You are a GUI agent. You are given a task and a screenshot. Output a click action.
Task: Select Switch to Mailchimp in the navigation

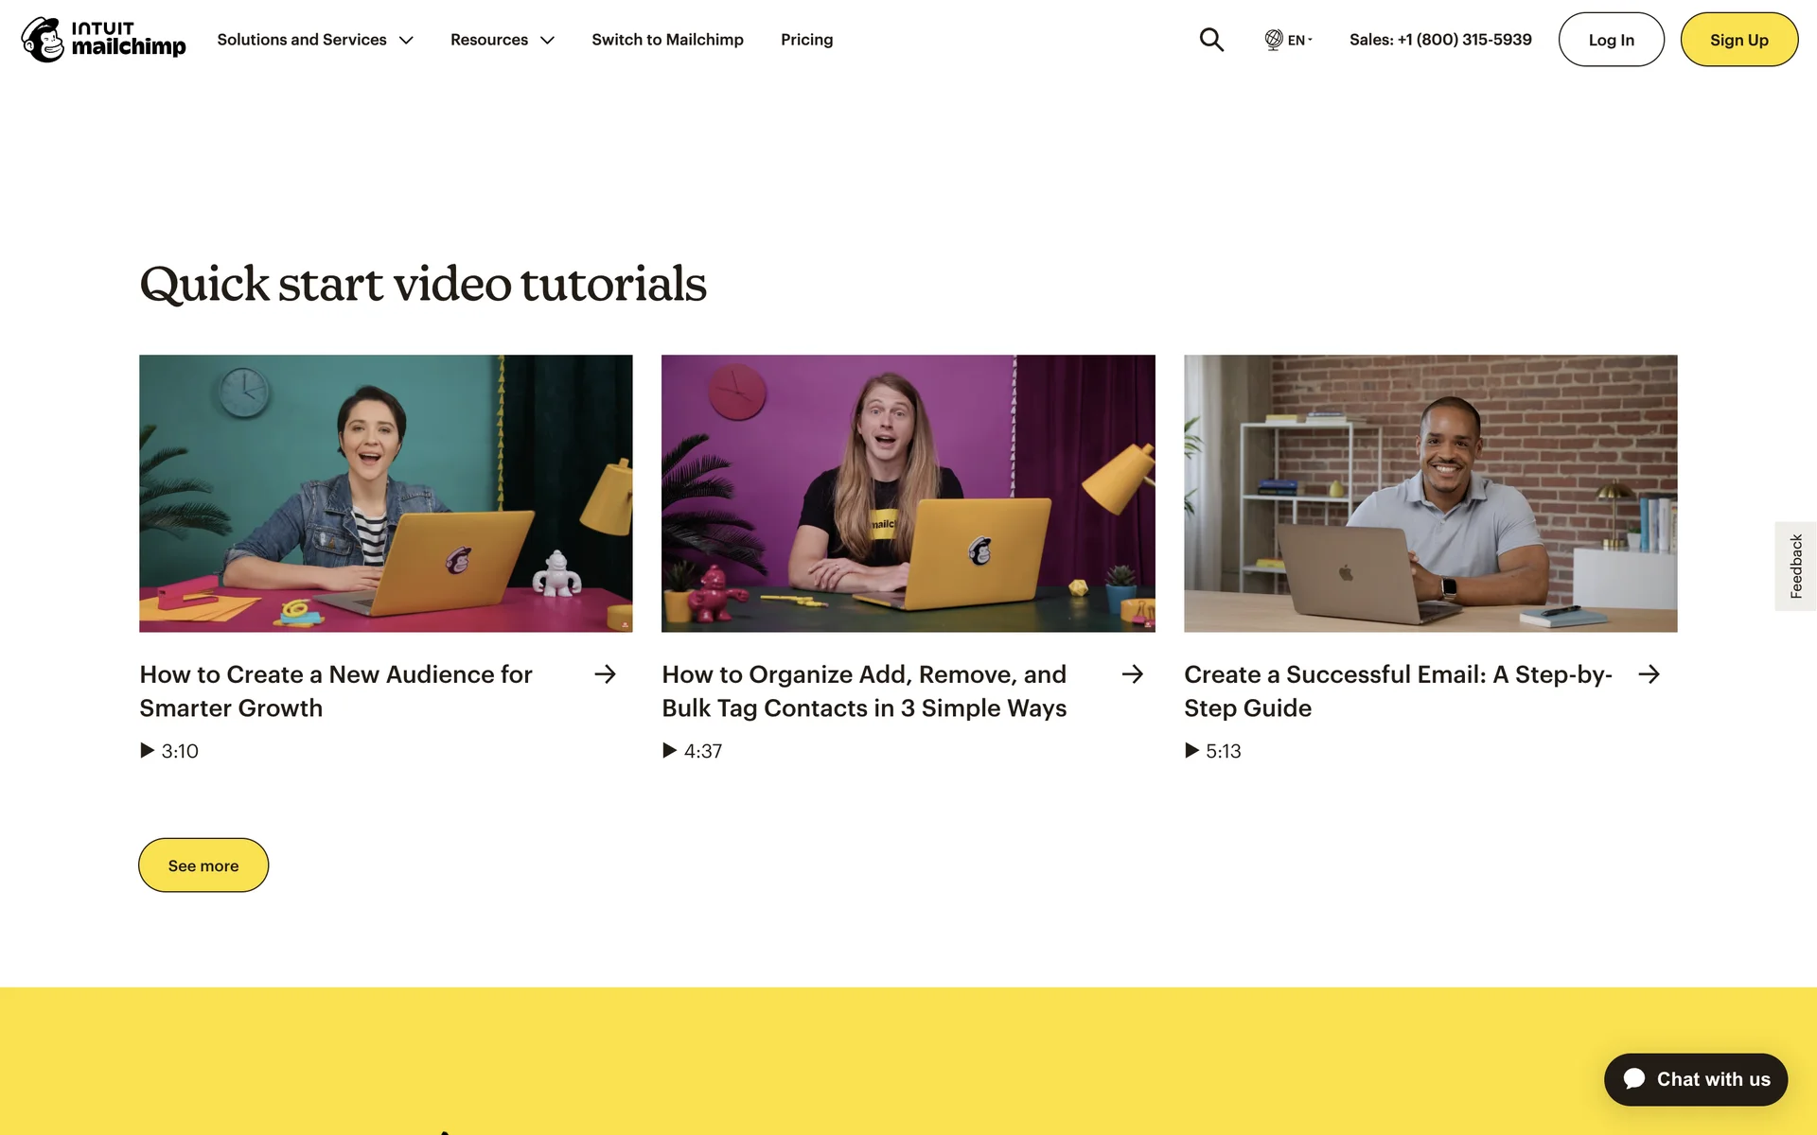pos(667,40)
